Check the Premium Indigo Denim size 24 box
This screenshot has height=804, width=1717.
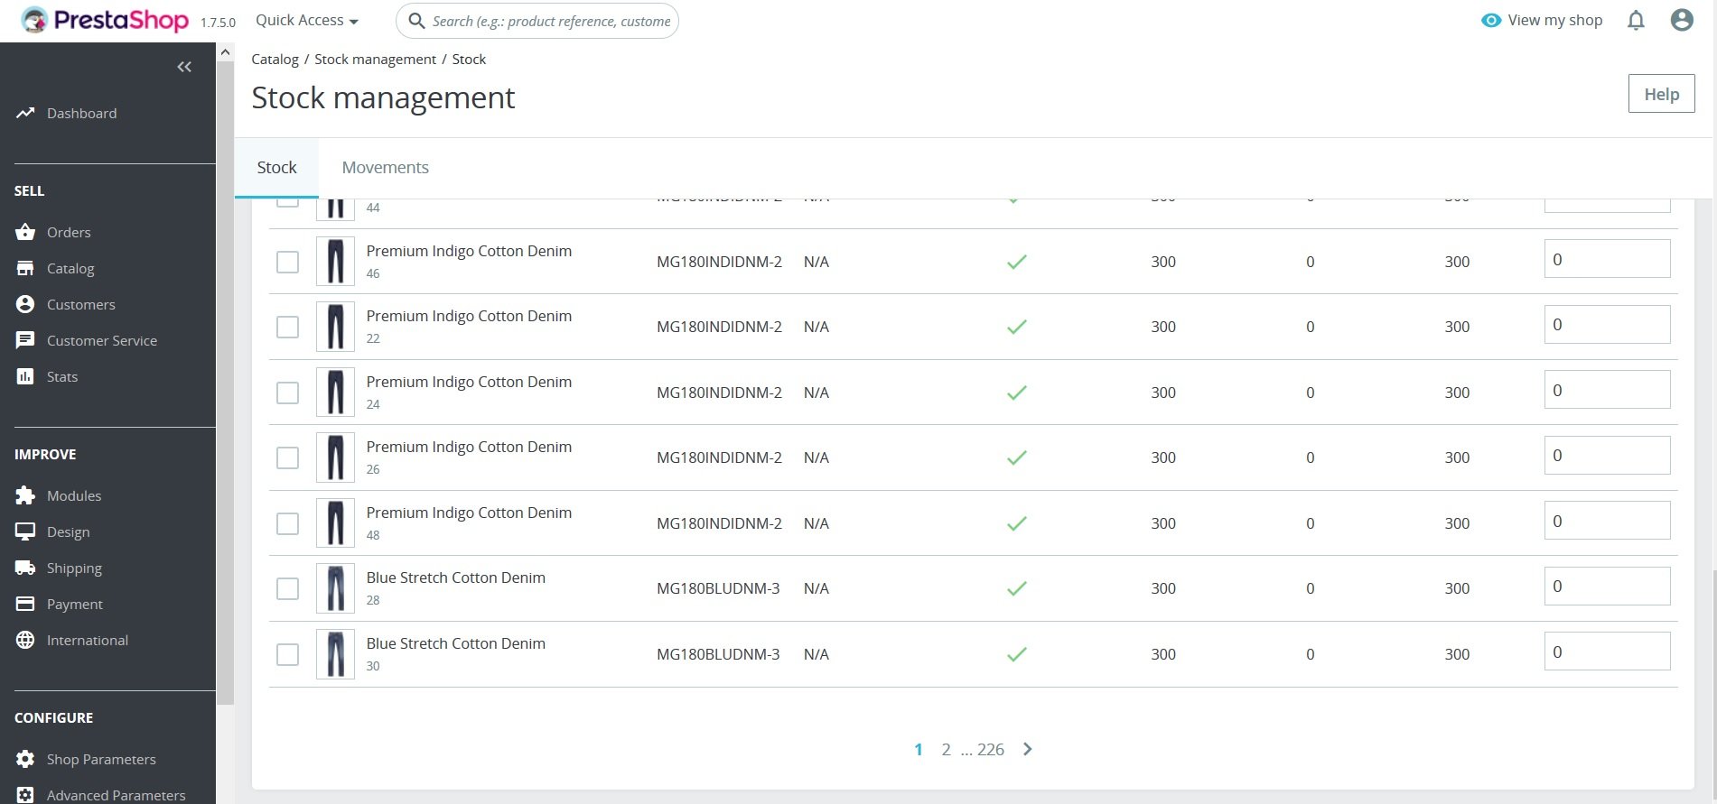287,393
